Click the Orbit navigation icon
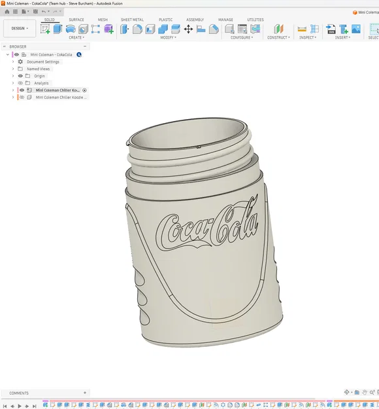 point(347,392)
